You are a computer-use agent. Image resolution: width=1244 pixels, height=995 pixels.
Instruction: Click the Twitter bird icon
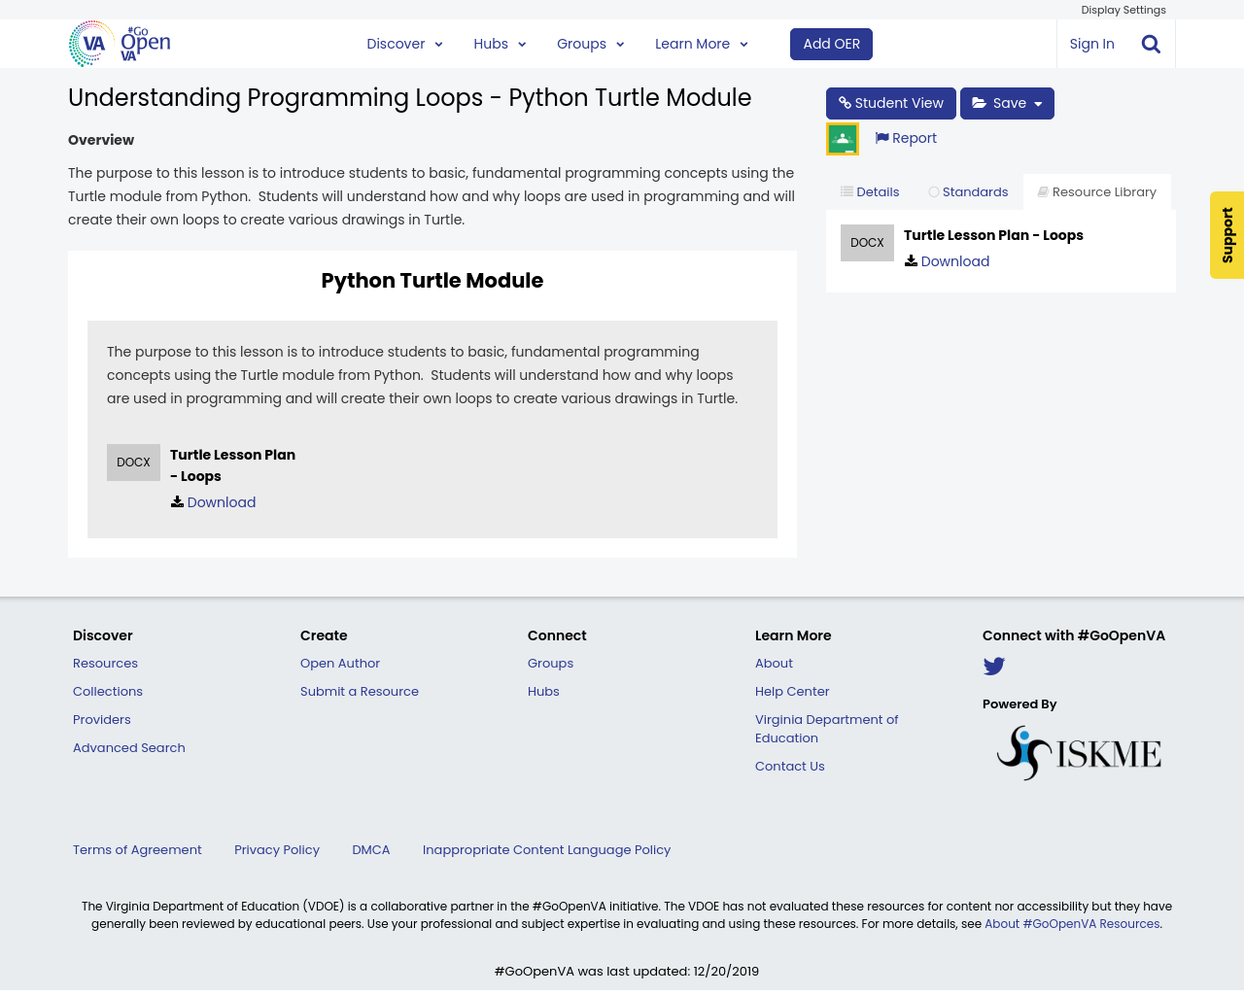click(x=993, y=667)
